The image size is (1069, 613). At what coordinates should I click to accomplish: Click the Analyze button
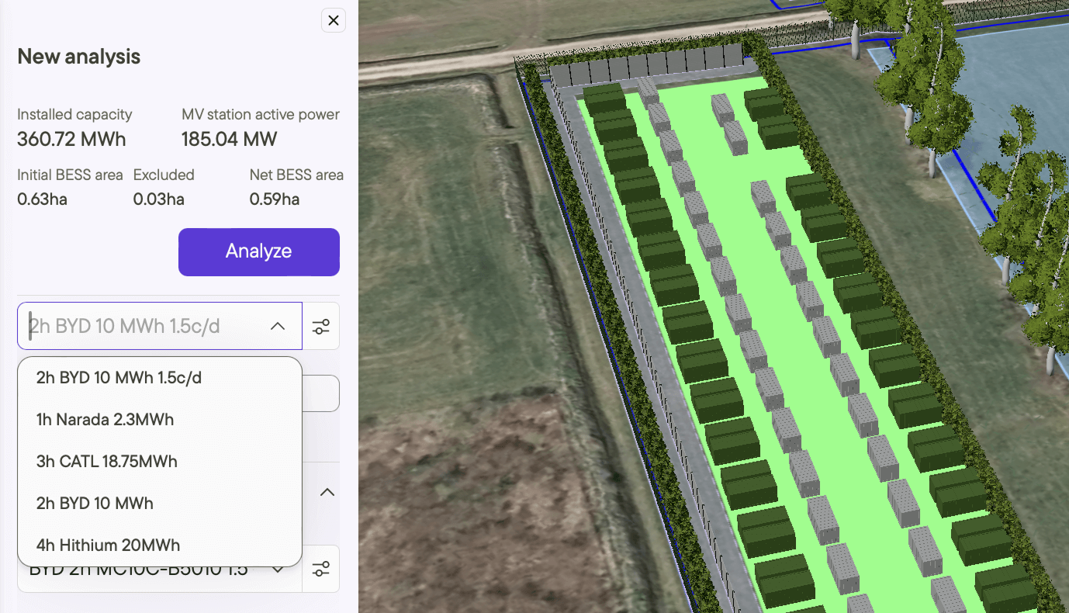tap(258, 251)
